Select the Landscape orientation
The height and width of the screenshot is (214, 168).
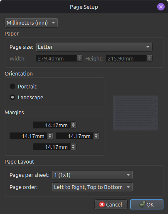27,97
